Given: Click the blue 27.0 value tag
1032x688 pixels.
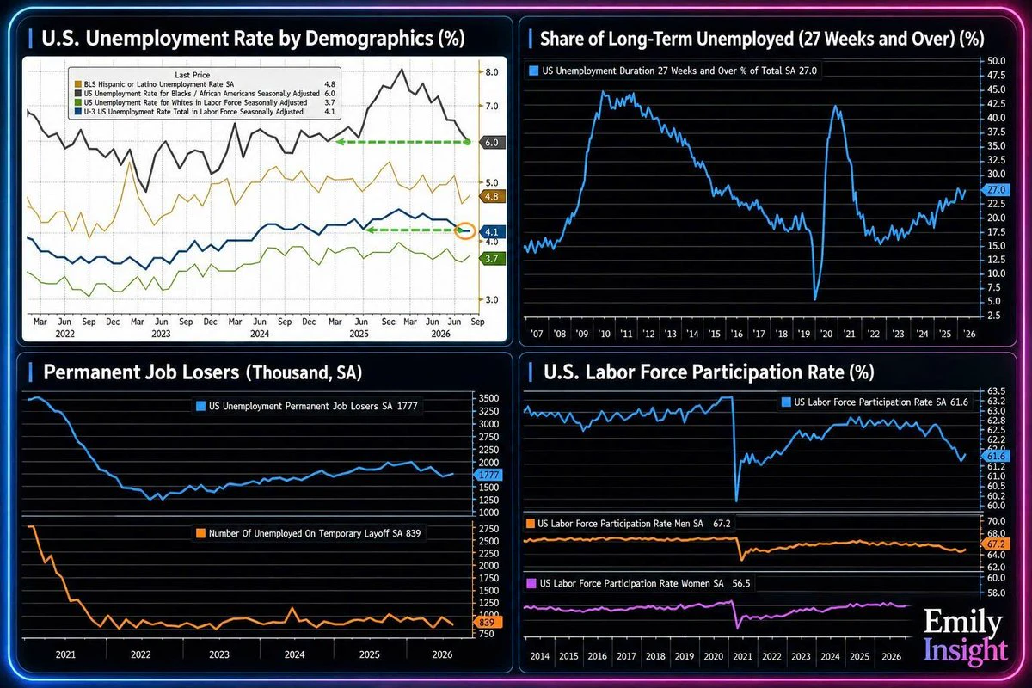Looking at the screenshot, I should [997, 190].
